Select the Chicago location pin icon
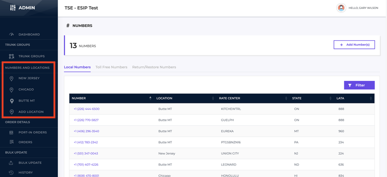 [11, 89]
